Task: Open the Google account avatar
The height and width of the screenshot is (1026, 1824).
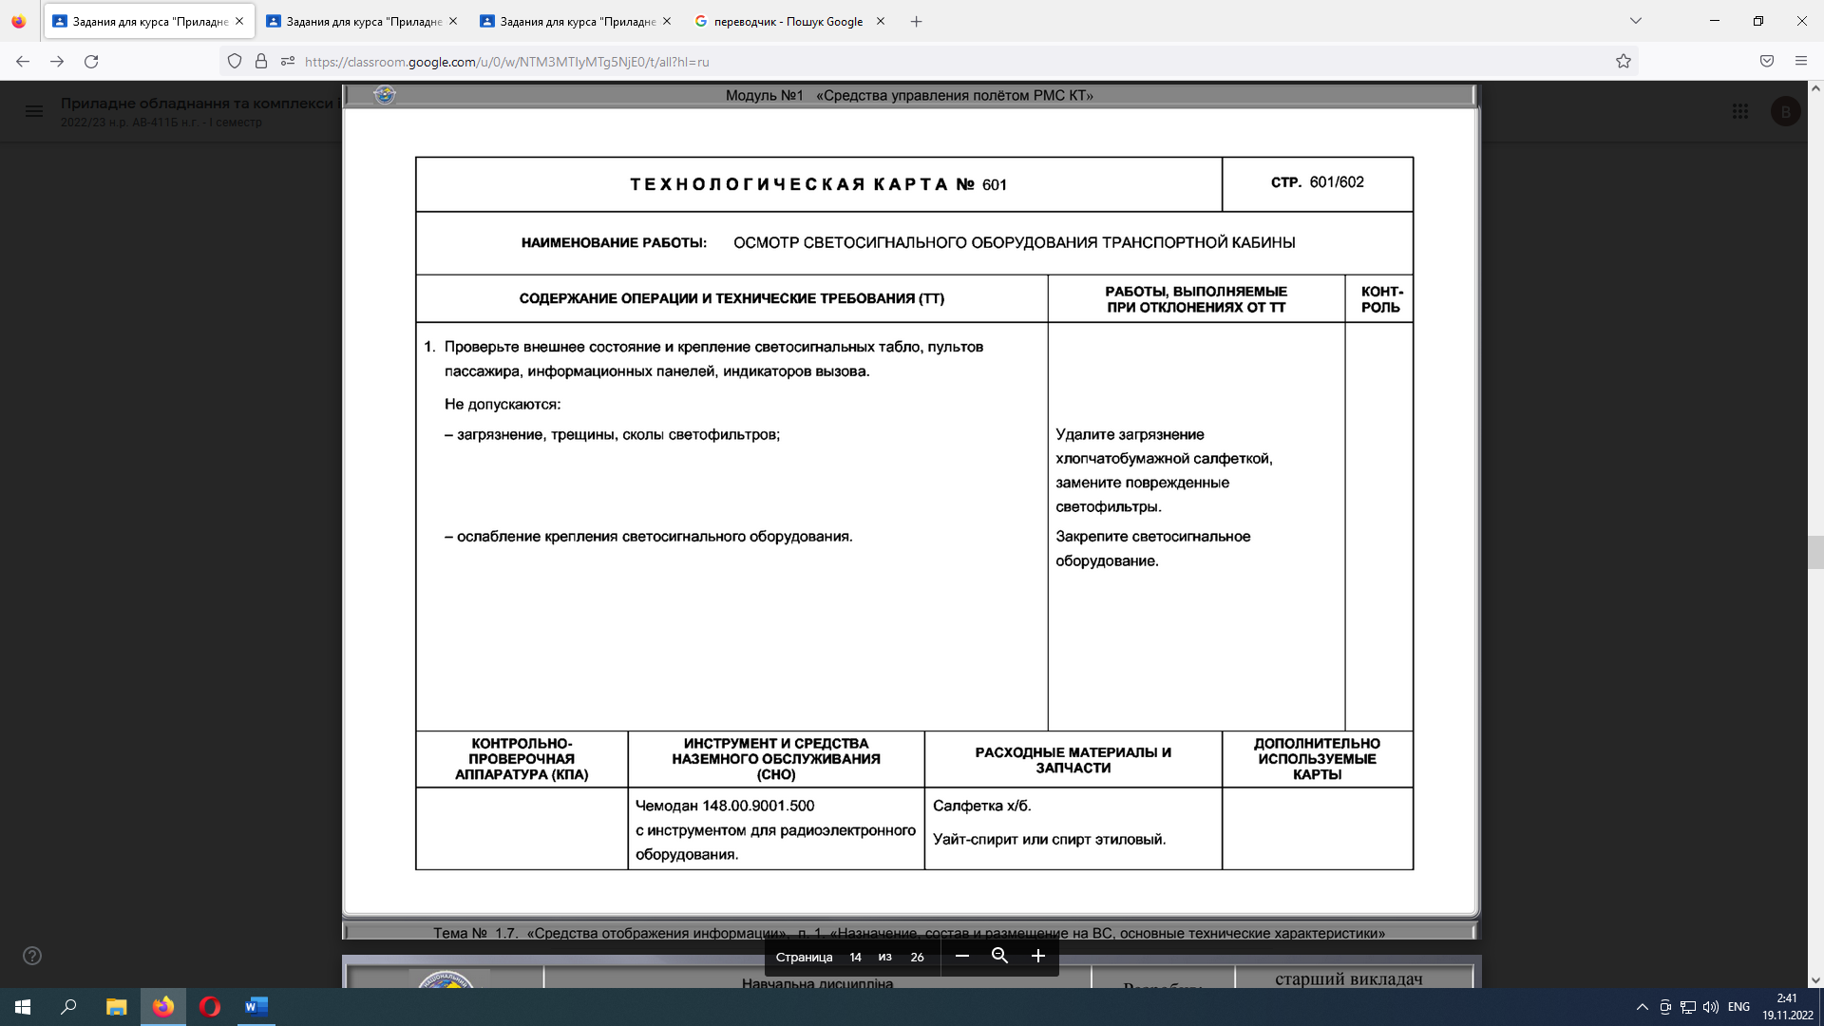Action: pos(1786,111)
